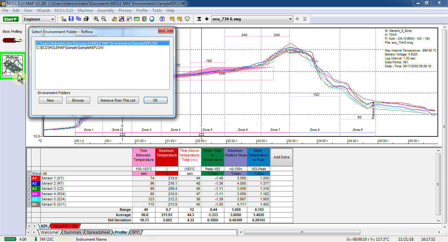Click the yellow slope triangle tool icon

pyautogui.click(x=114, y=19)
